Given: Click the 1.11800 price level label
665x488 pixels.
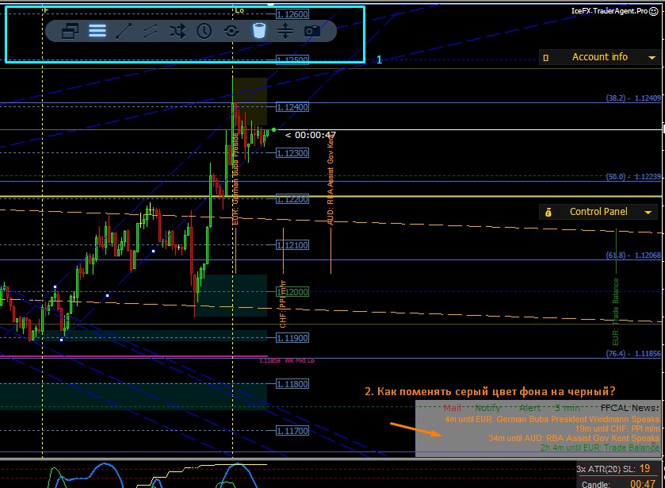Looking at the screenshot, I should [x=292, y=384].
